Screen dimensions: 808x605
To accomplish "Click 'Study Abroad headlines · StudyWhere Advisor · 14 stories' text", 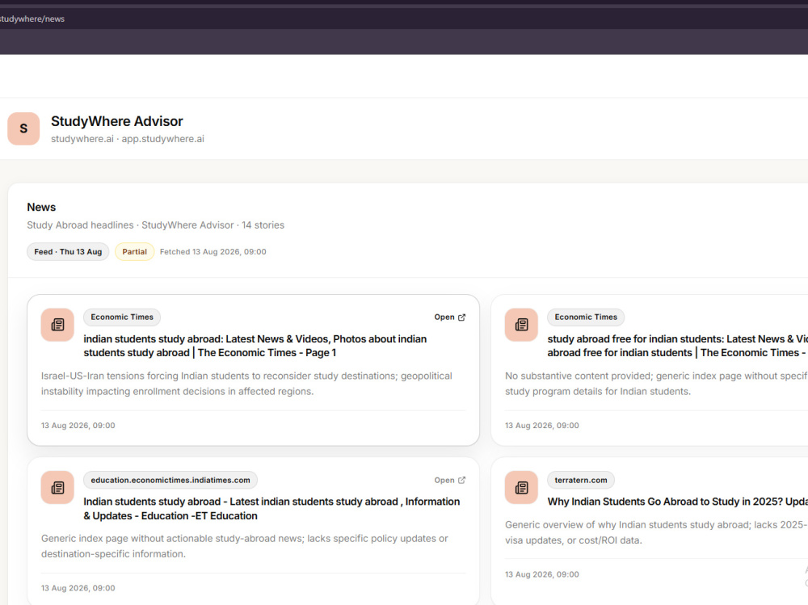I will coord(156,225).
